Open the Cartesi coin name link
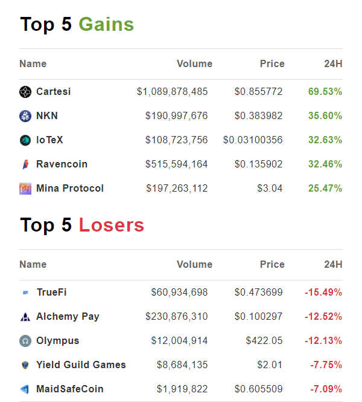Viewport: 362px width, 402px height. [53, 92]
